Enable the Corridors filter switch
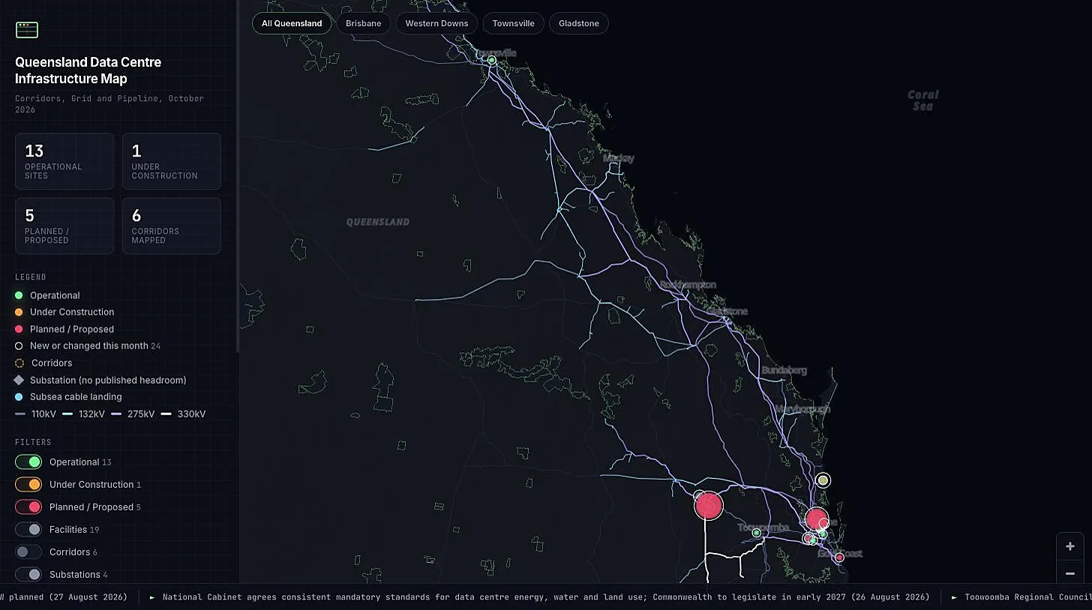 28,552
